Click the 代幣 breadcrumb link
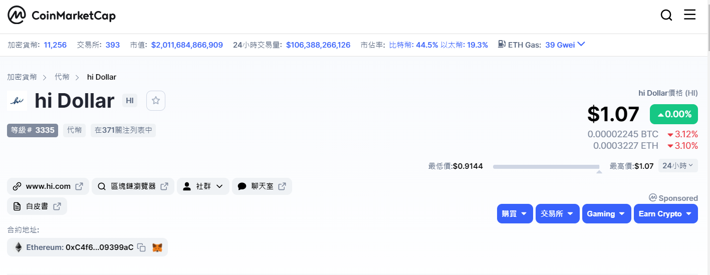This screenshot has height=275, width=710. 62,77
